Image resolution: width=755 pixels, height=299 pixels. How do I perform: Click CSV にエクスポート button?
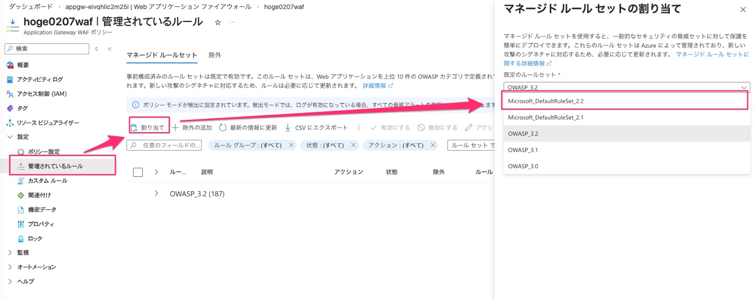(316, 128)
